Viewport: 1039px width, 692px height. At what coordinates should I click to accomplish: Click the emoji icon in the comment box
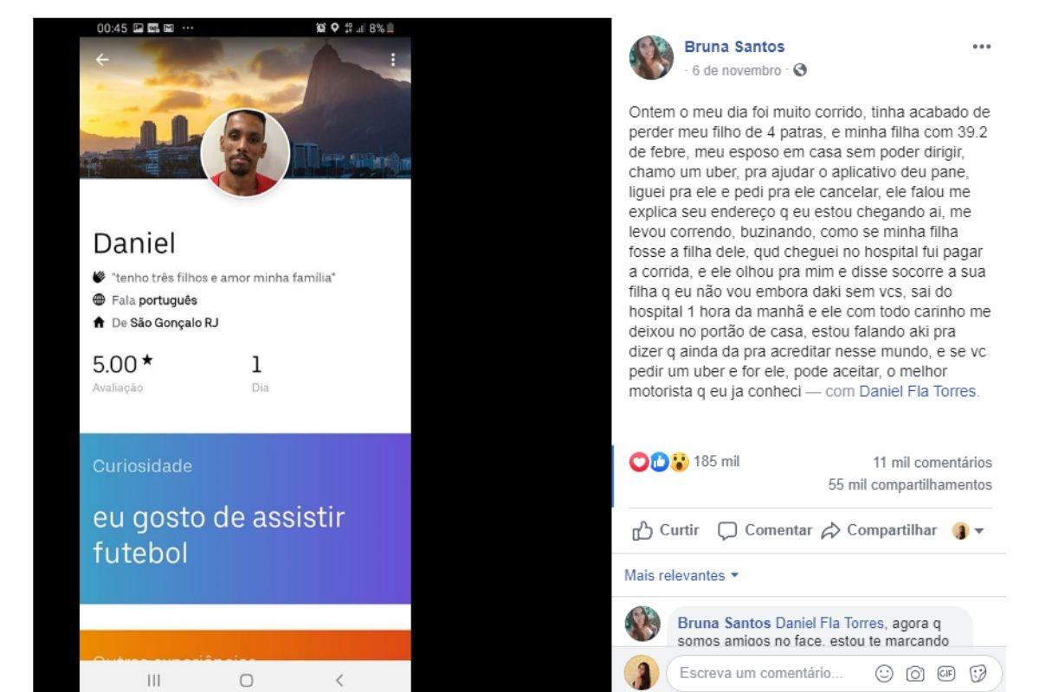pyautogui.click(x=884, y=672)
